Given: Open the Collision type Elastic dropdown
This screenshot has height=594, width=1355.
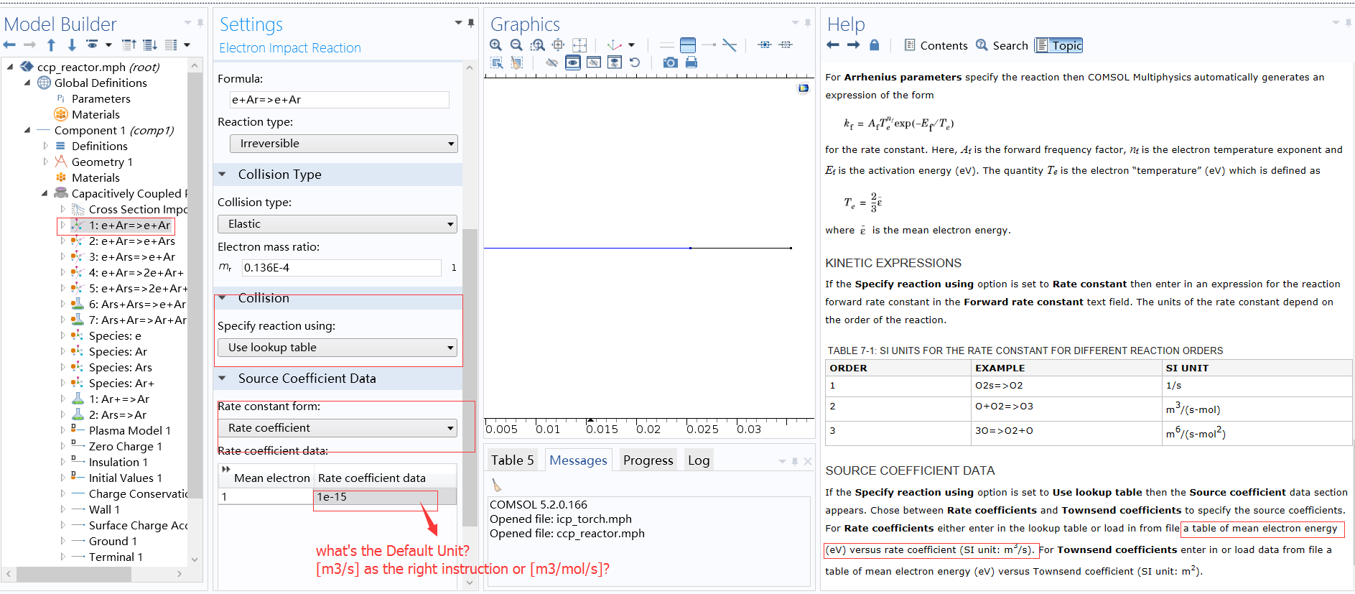Looking at the screenshot, I should tap(337, 224).
